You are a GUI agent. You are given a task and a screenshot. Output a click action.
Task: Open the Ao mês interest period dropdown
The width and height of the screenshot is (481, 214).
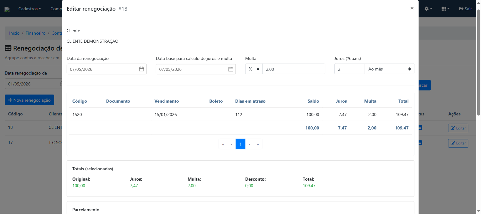(389, 69)
